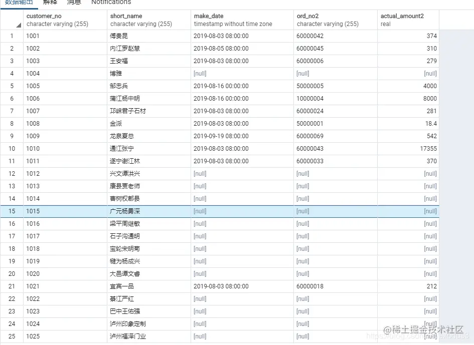Click ord_no2 cell 60000006
The width and height of the screenshot is (474, 345).
tap(336, 61)
